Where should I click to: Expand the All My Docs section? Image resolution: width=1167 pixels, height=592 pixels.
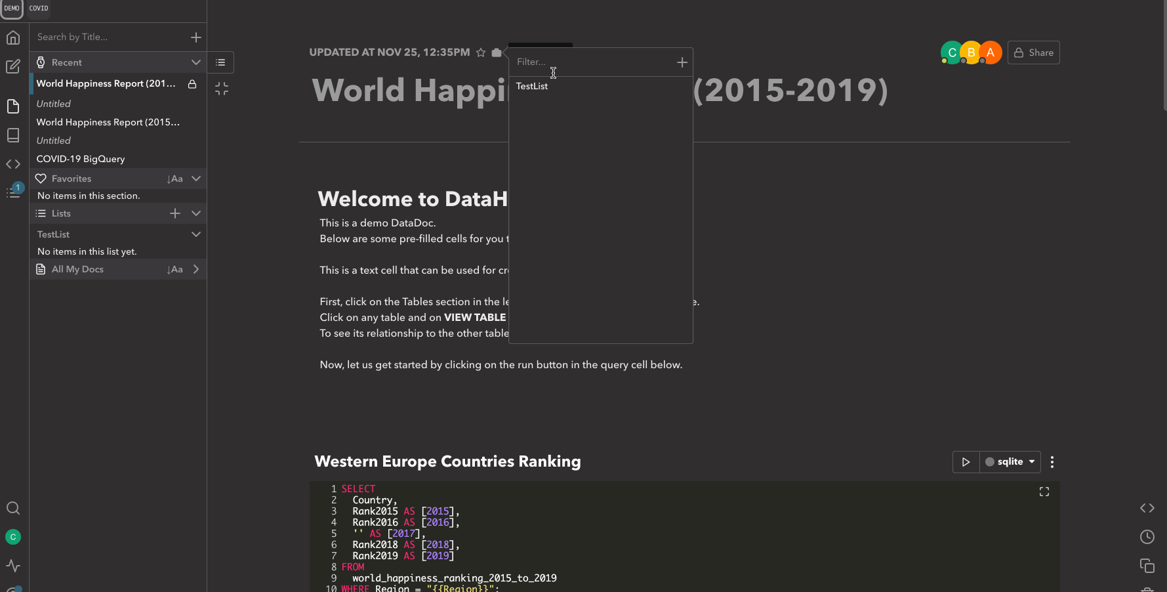[x=195, y=269]
